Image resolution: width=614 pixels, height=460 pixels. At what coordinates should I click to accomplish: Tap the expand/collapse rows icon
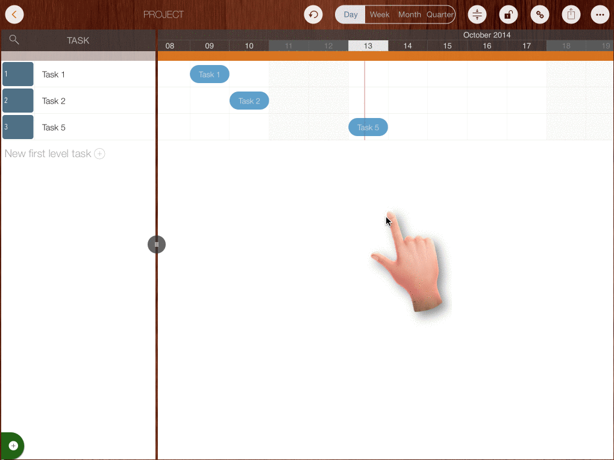point(477,14)
